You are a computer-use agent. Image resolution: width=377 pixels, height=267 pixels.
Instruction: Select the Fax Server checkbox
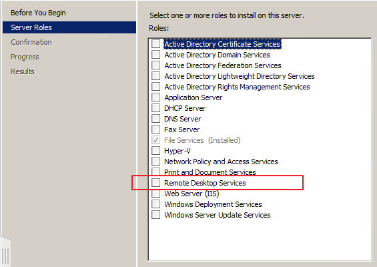(x=155, y=129)
